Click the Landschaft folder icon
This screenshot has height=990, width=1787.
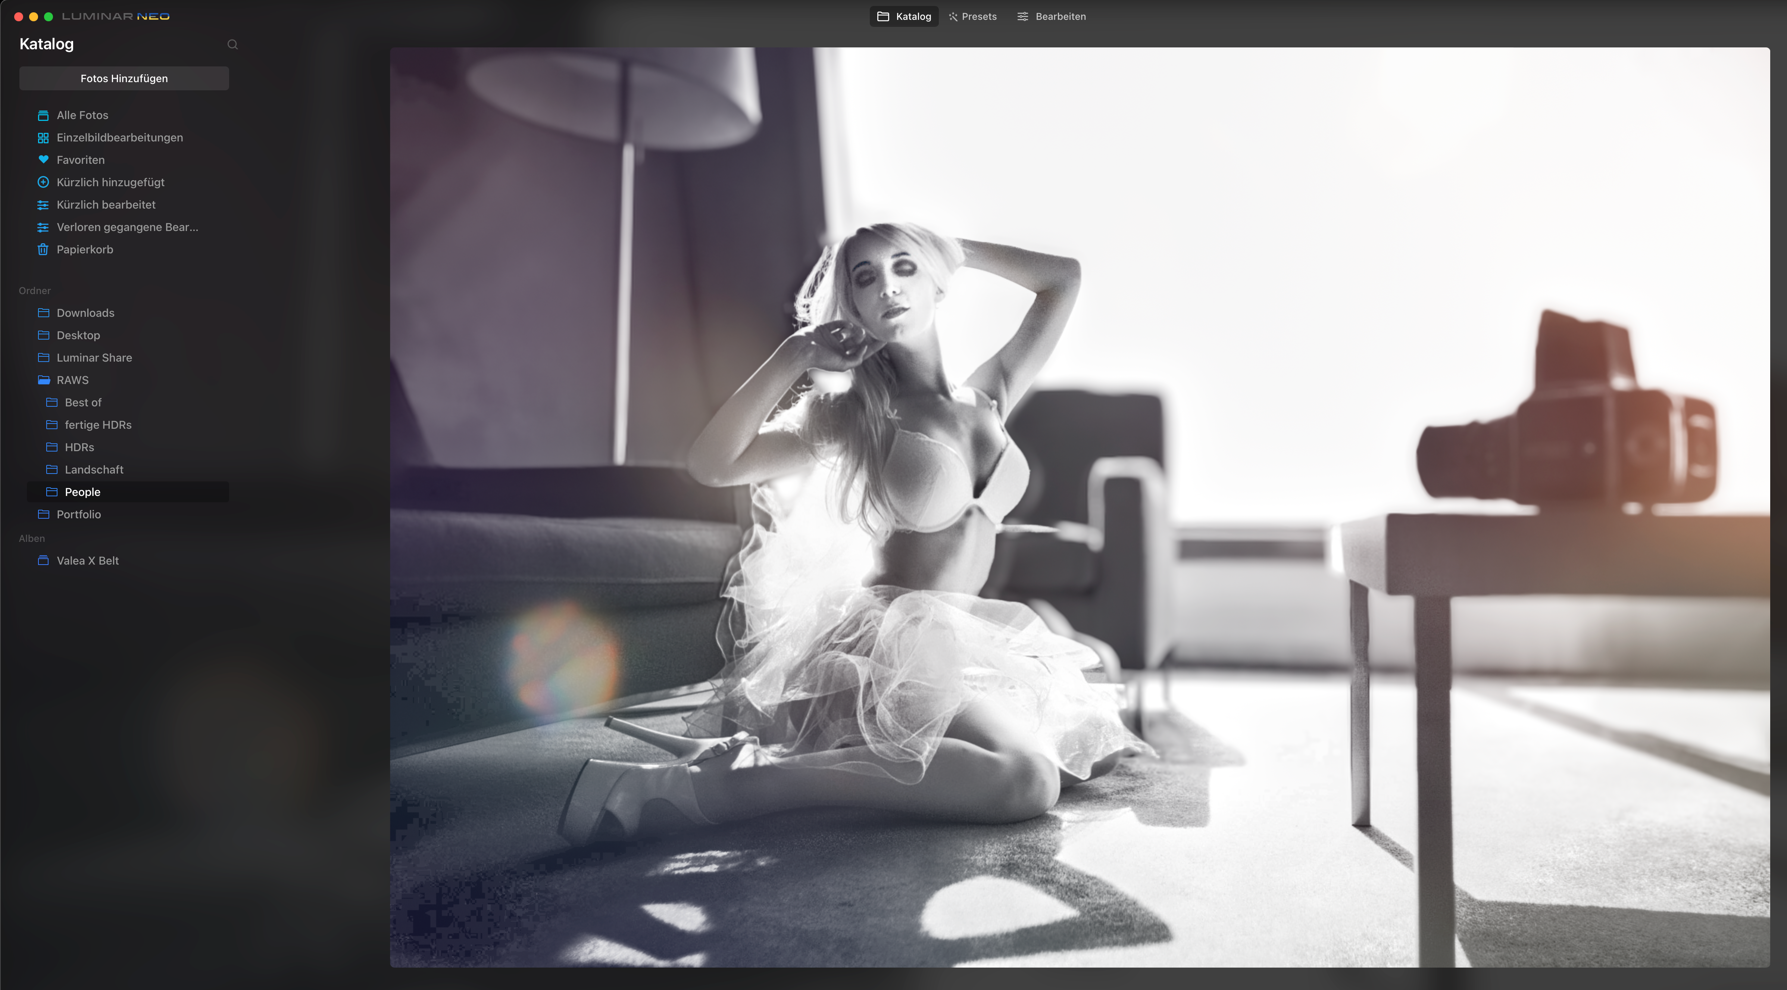[52, 470]
